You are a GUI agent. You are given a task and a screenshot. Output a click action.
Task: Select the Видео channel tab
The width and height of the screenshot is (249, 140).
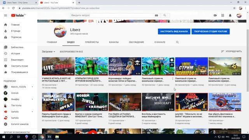(71, 42)
